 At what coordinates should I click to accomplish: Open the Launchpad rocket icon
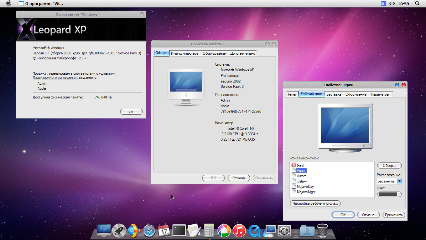119,231
